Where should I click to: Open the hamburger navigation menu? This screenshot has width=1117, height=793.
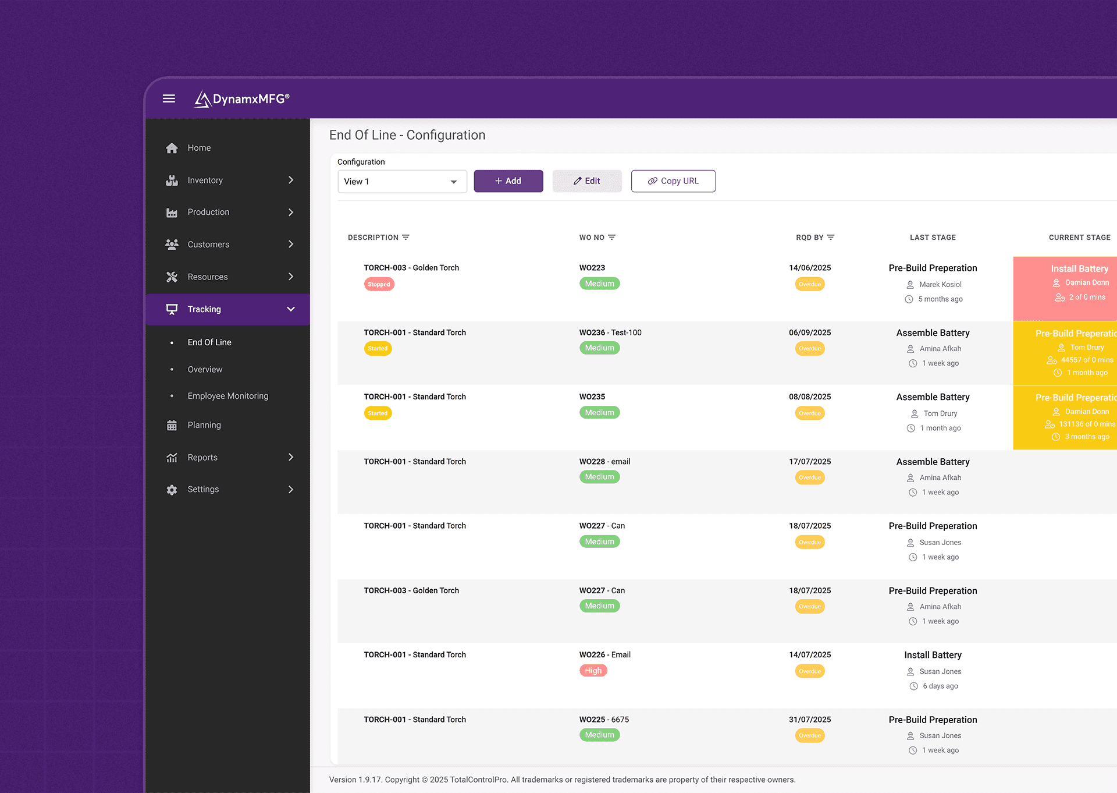coord(169,98)
